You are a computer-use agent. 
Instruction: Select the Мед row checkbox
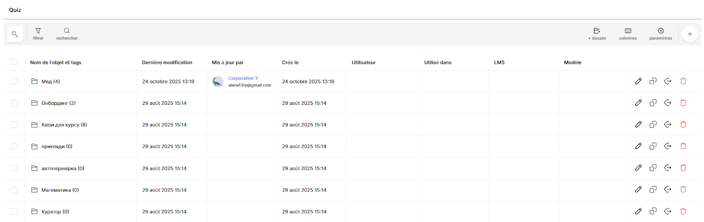tap(15, 81)
